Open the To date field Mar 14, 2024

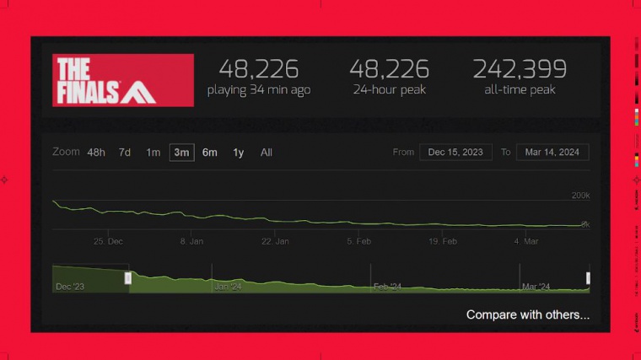point(552,153)
